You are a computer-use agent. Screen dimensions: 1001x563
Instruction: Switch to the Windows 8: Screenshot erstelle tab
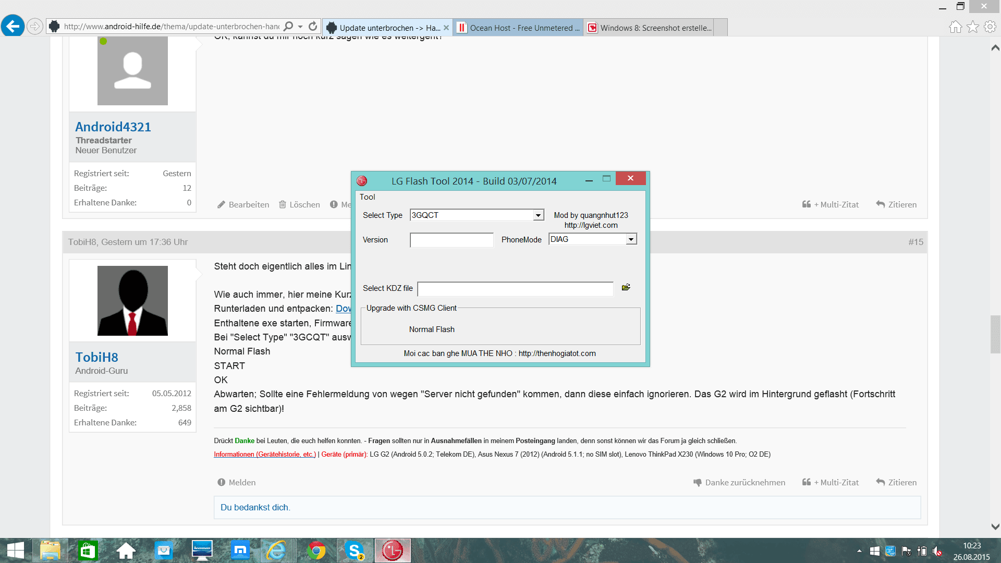[649, 28]
